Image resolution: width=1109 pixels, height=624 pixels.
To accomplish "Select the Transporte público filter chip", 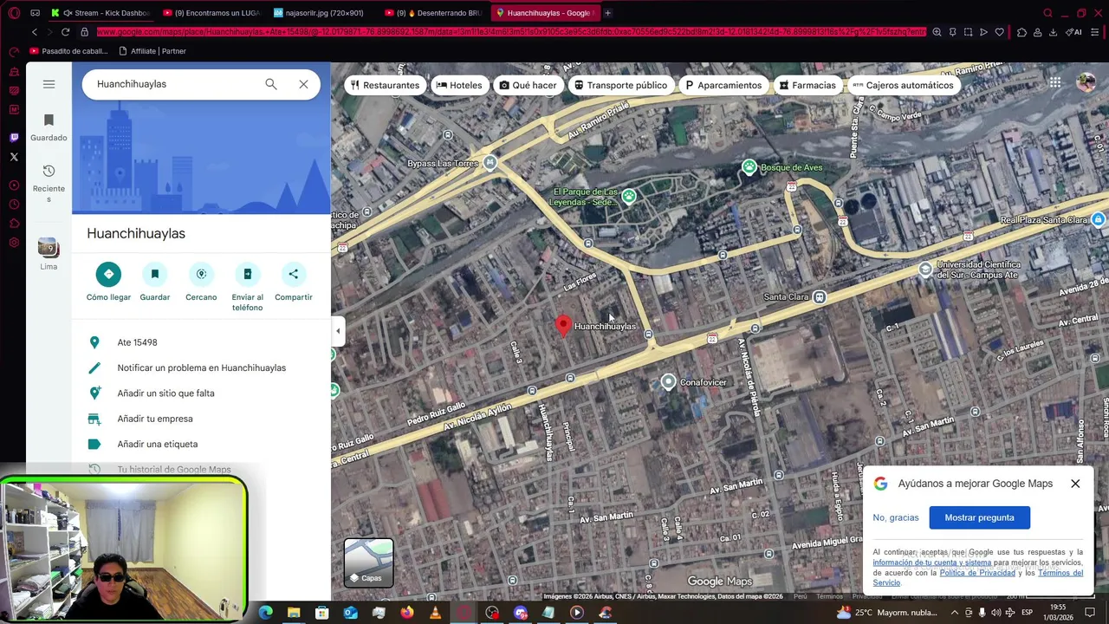I will [621, 85].
